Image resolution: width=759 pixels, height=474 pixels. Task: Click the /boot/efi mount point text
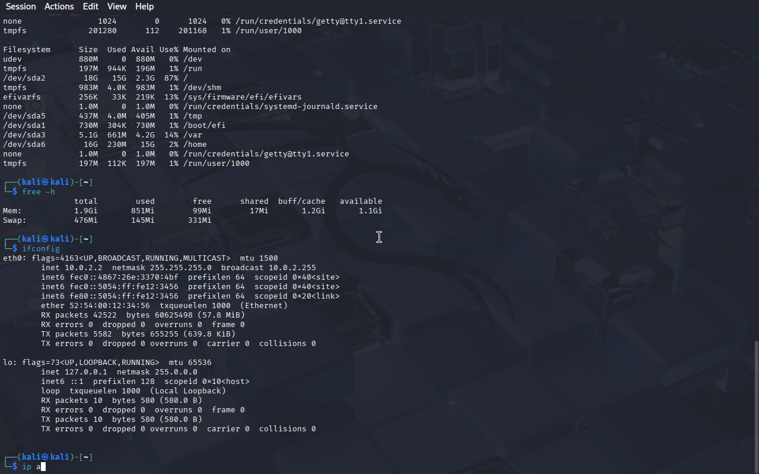coord(205,126)
